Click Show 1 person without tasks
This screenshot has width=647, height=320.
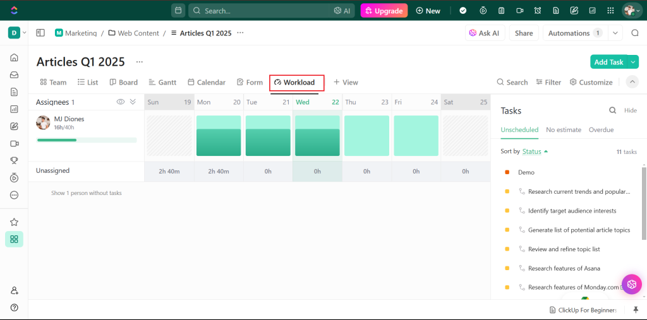(x=86, y=193)
